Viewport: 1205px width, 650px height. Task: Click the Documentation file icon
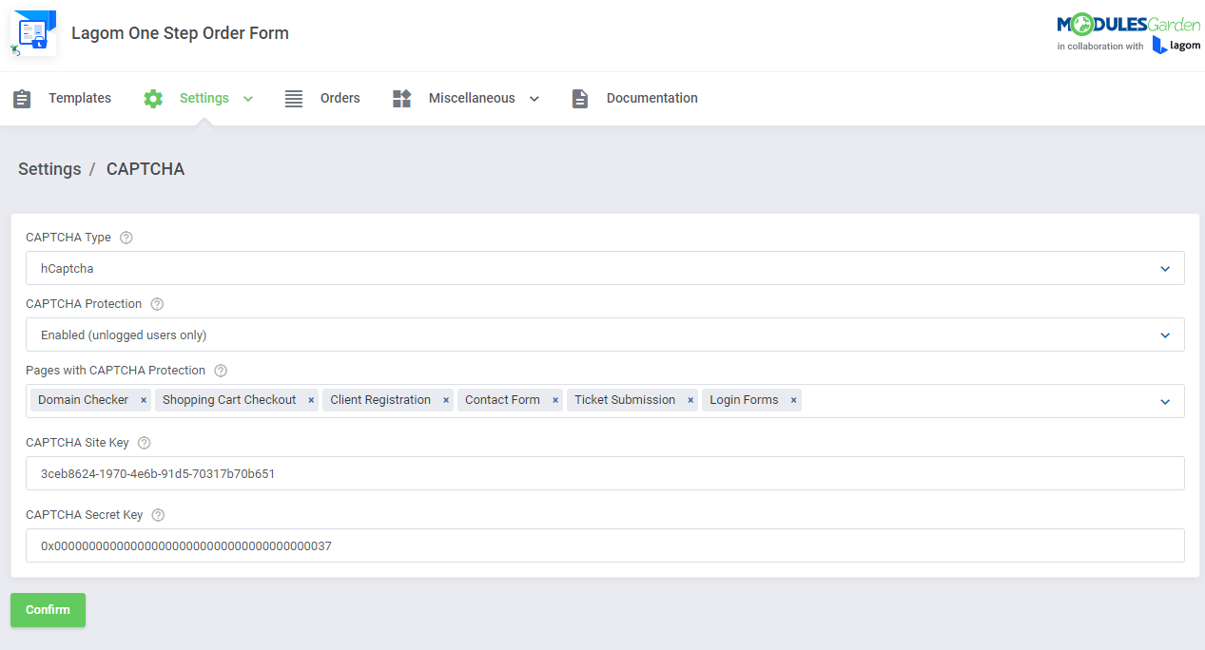tap(580, 99)
